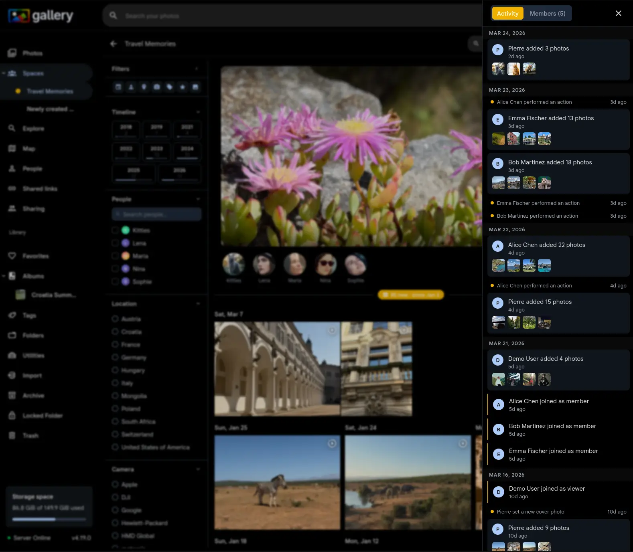Select the Activity tab
Screen dimensions: 633x552
click(x=507, y=14)
